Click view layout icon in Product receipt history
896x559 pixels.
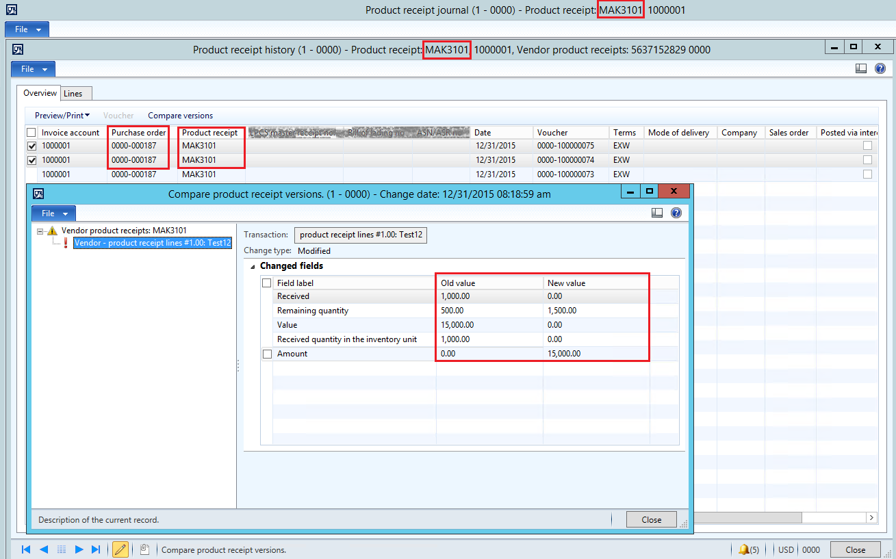[x=862, y=68]
